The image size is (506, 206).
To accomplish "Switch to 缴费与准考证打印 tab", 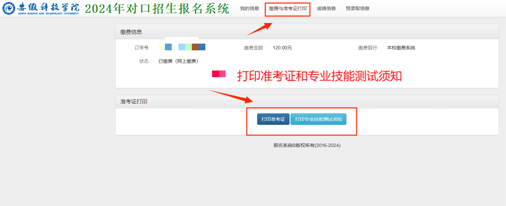I will pos(287,8).
